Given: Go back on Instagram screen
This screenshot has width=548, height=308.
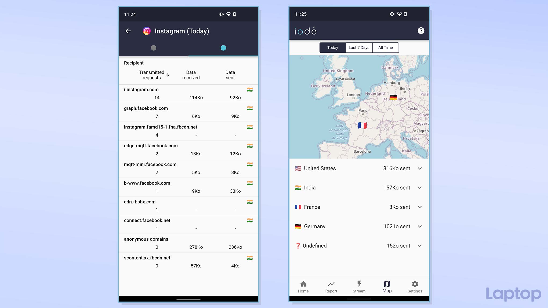Looking at the screenshot, I should [128, 31].
